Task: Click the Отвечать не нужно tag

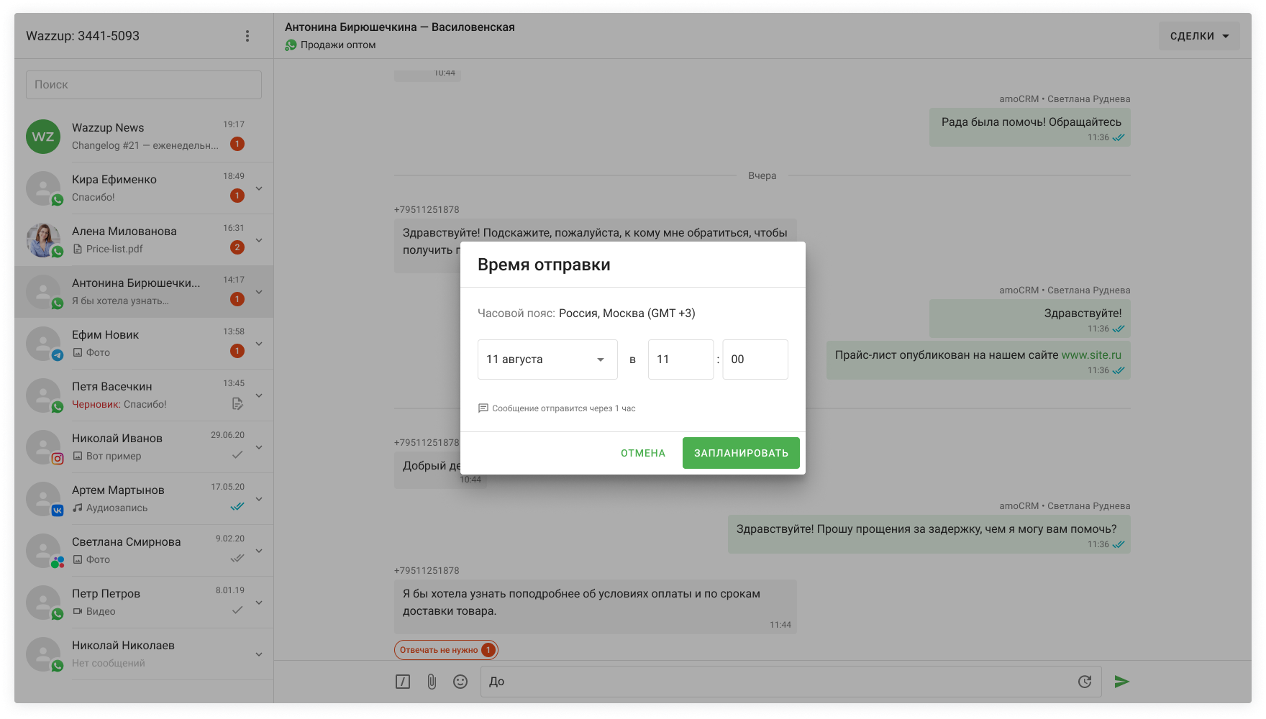Action: point(439,650)
